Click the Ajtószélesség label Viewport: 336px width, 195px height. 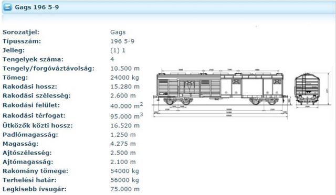(27, 153)
